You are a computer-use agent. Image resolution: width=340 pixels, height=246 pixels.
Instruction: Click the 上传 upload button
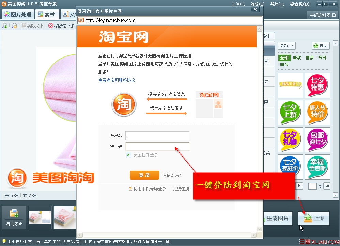pos(314,218)
